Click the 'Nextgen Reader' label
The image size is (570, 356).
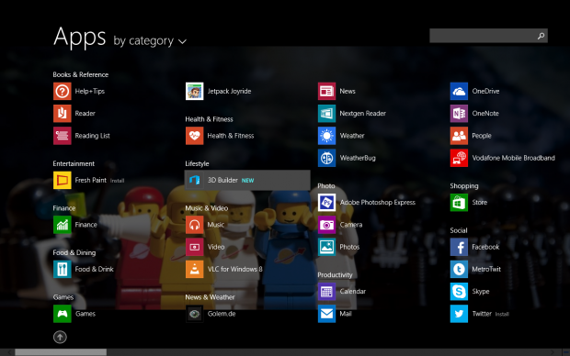point(363,113)
